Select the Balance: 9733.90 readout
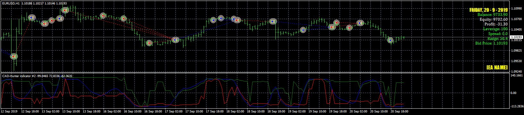This screenshot has width=524, height=115. click(x=493, y=15)
